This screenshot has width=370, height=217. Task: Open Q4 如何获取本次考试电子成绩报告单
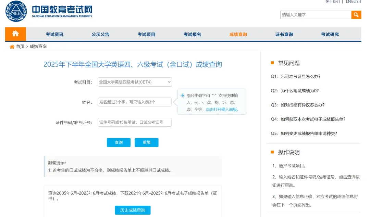click(308, 119)
